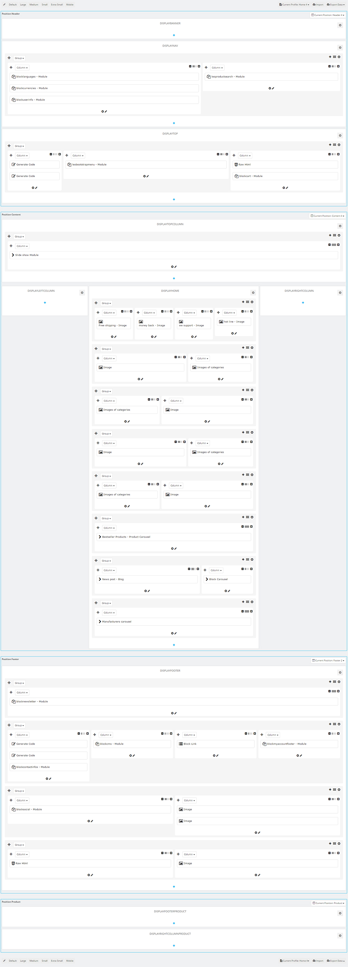Edit the leoproductsearch column with the pencil icon
The height and width of the screenshot is (967, 348).
click(x=273, y=88)
